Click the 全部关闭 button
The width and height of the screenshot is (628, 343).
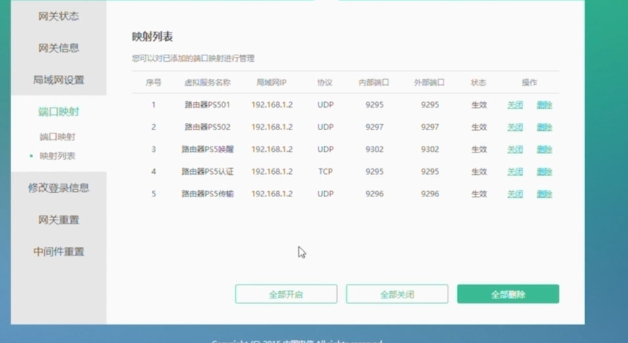[x=397, y=294]
